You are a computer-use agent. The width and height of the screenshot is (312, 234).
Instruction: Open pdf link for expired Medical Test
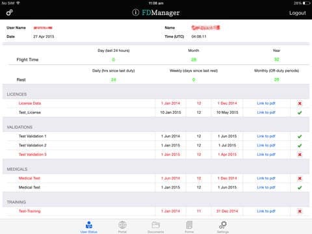pos(266,178)
